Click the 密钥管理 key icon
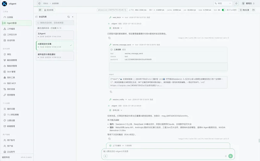Screen dimensions: 260x161 coord(5,95)
